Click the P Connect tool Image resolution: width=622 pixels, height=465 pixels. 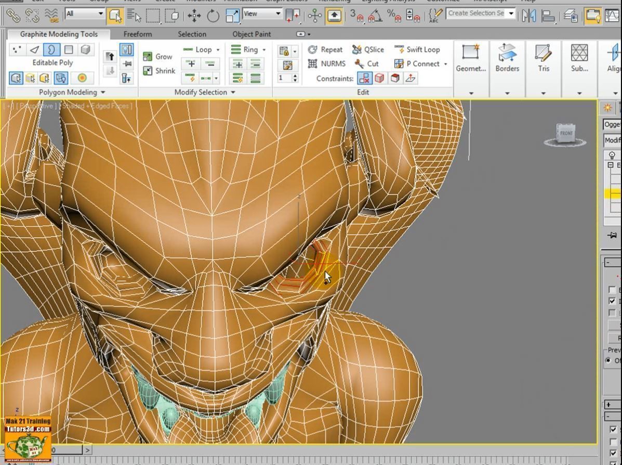point(417,63)
